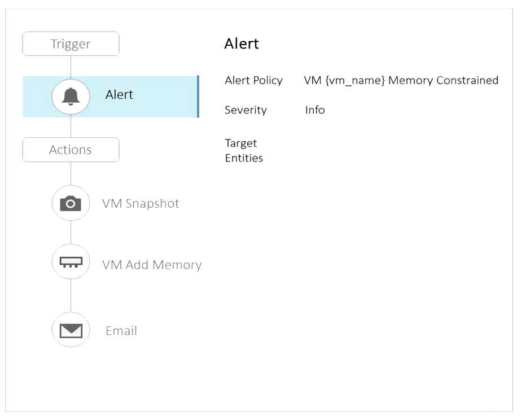
Task: Click the VM Snapshot camera icon
Action: tap(71, 203)
